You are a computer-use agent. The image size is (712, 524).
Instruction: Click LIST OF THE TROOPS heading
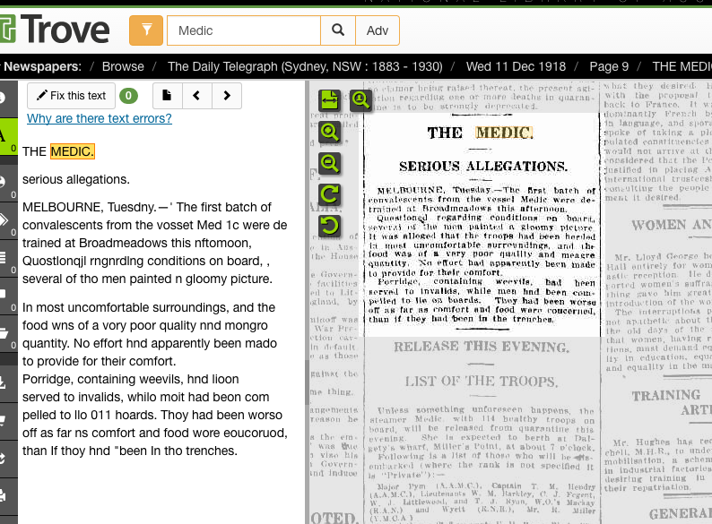[482, 382]
